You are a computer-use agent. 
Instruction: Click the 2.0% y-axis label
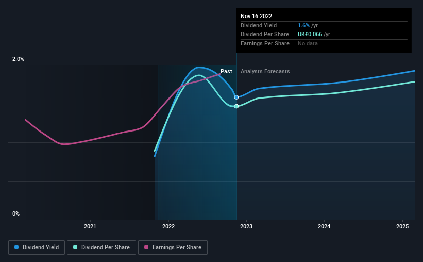click(x=19, y=59)
